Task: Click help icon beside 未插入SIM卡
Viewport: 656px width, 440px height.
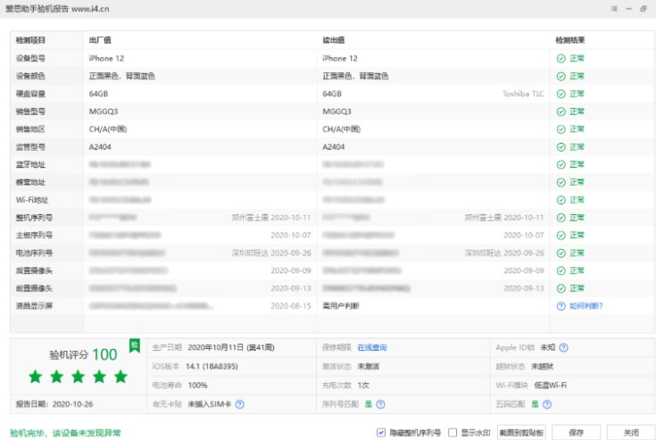Action: (x=240, y=404)
